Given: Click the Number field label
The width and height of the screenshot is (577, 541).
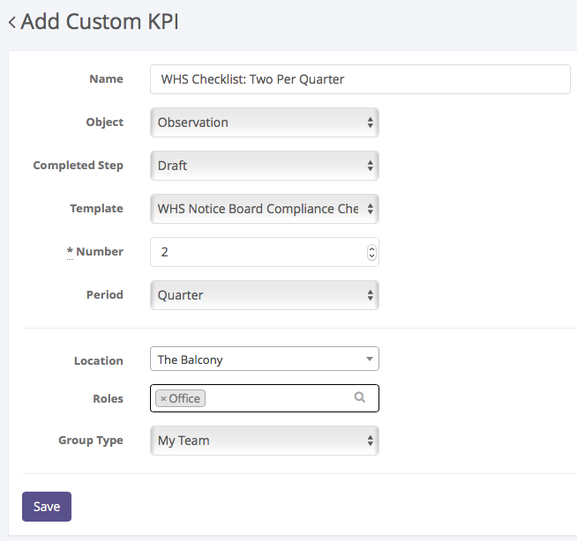Looking at the screenshot, I should coord(99,252).
